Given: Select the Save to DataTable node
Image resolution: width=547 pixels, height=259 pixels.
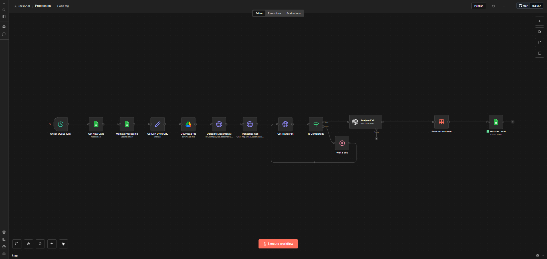Looking at the screenshot, I should [x=441, y=122].
